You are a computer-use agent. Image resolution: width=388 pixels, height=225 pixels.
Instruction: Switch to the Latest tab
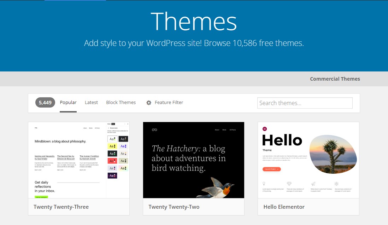click(x=91, y=102)
